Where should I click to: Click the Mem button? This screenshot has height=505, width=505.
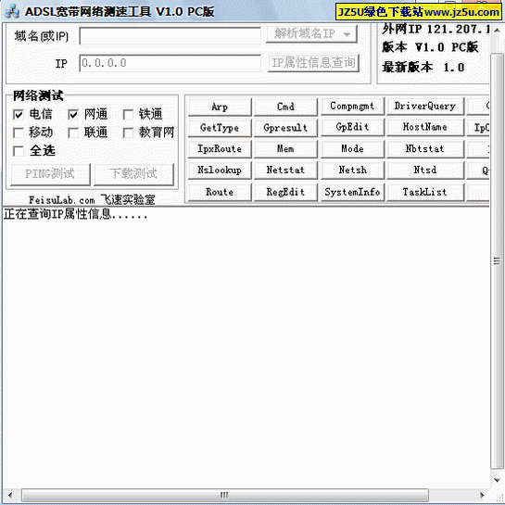click(x=285, y=149)
